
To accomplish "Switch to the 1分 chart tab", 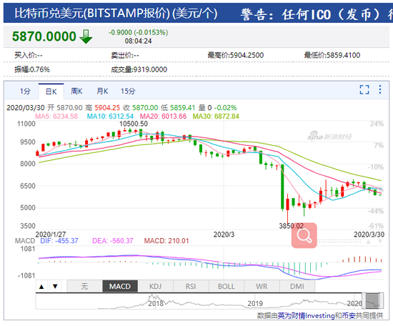I will pyautogui.click(x=25, y=91).
